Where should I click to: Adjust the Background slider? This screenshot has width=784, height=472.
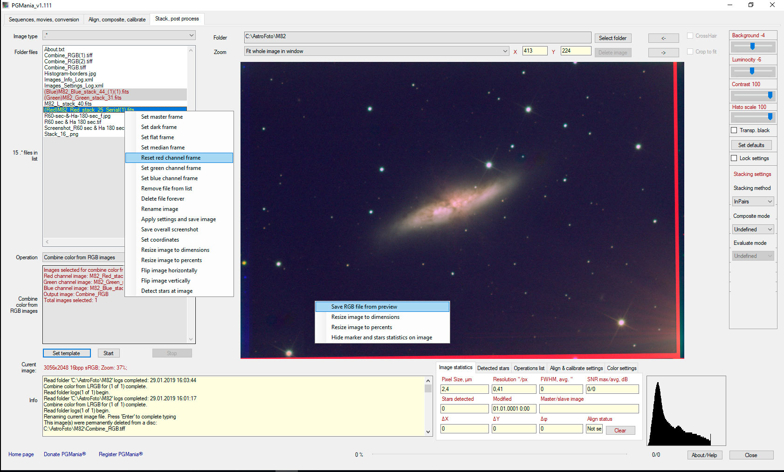[x=753, y=47]
